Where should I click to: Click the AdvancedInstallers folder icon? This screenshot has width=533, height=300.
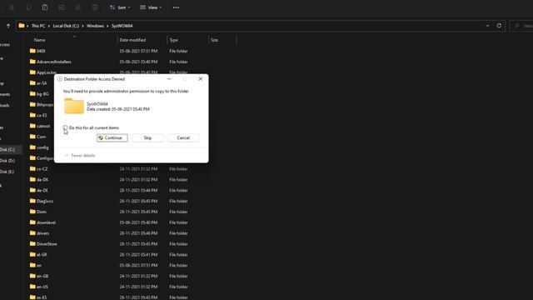[x=32, y=62]
